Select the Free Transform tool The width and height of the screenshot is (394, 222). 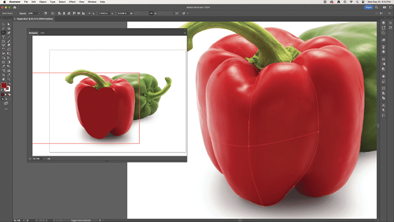point(9,54)
